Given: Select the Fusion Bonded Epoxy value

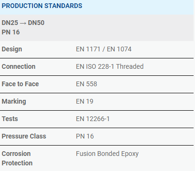Looking at the screenshot, I should click(x=107, y=154).
